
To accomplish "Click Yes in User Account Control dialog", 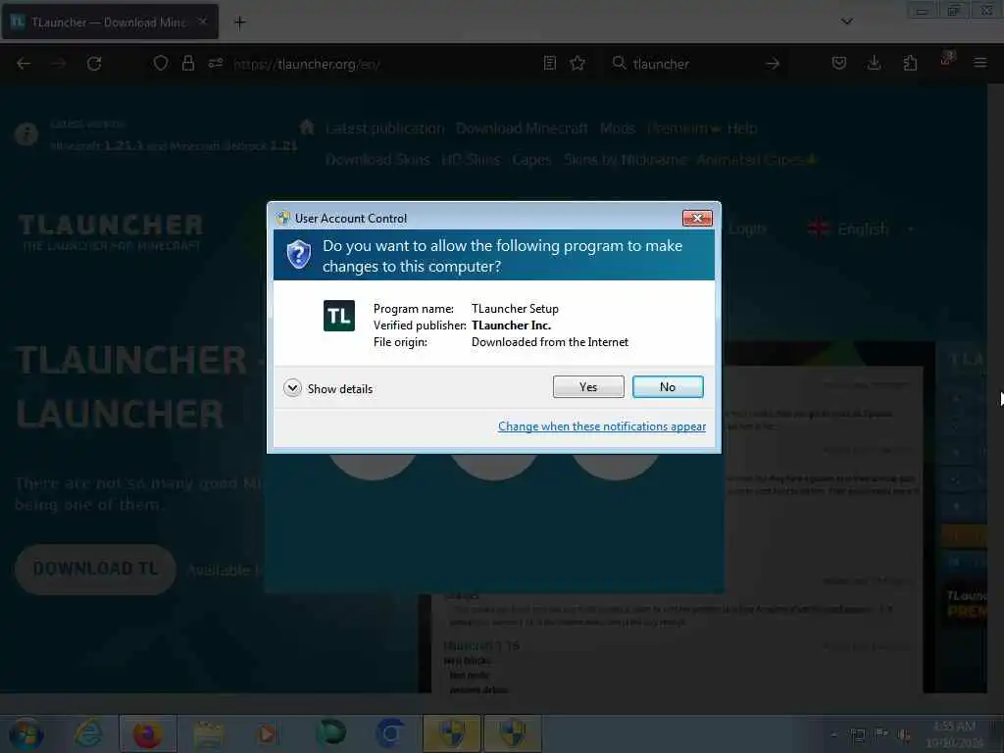I will point(588,386).
